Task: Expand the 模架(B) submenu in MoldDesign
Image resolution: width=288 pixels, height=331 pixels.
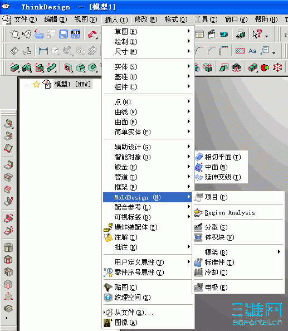Action: tap(238, 252)
